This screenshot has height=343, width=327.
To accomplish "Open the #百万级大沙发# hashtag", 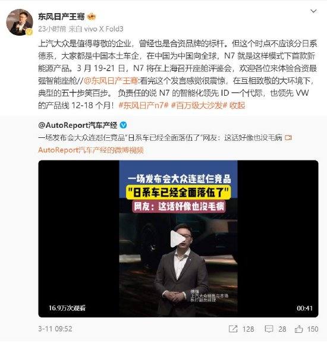I will pos(200,105).
